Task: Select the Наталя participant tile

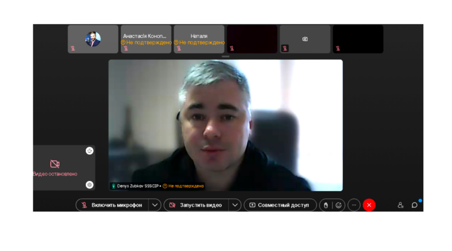Action: (199, 39)
